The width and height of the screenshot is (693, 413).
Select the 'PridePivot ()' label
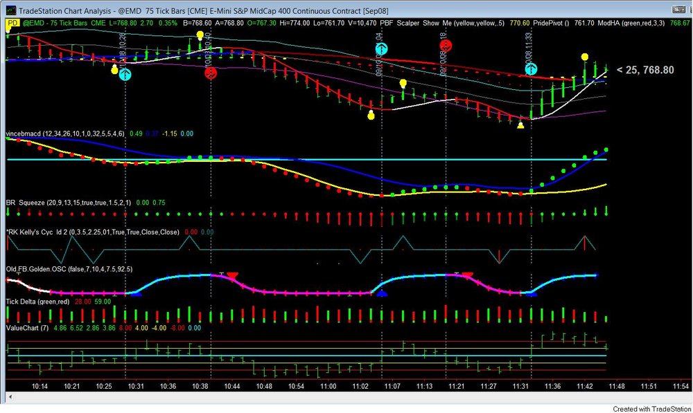[x=551, y=23]
